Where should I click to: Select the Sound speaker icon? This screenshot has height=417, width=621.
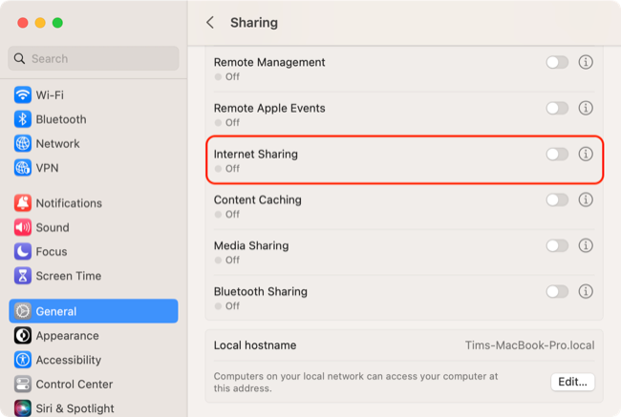coord(23,227)
